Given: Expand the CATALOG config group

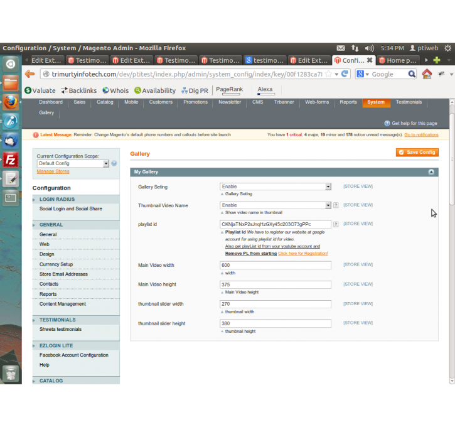Looking at the screenshot, I should (76, 381).
